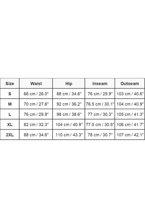Select the 103 cm / 40.6" outseam cell
The image size is (145, 218).
pyautogui.click(x=130, y=94)
